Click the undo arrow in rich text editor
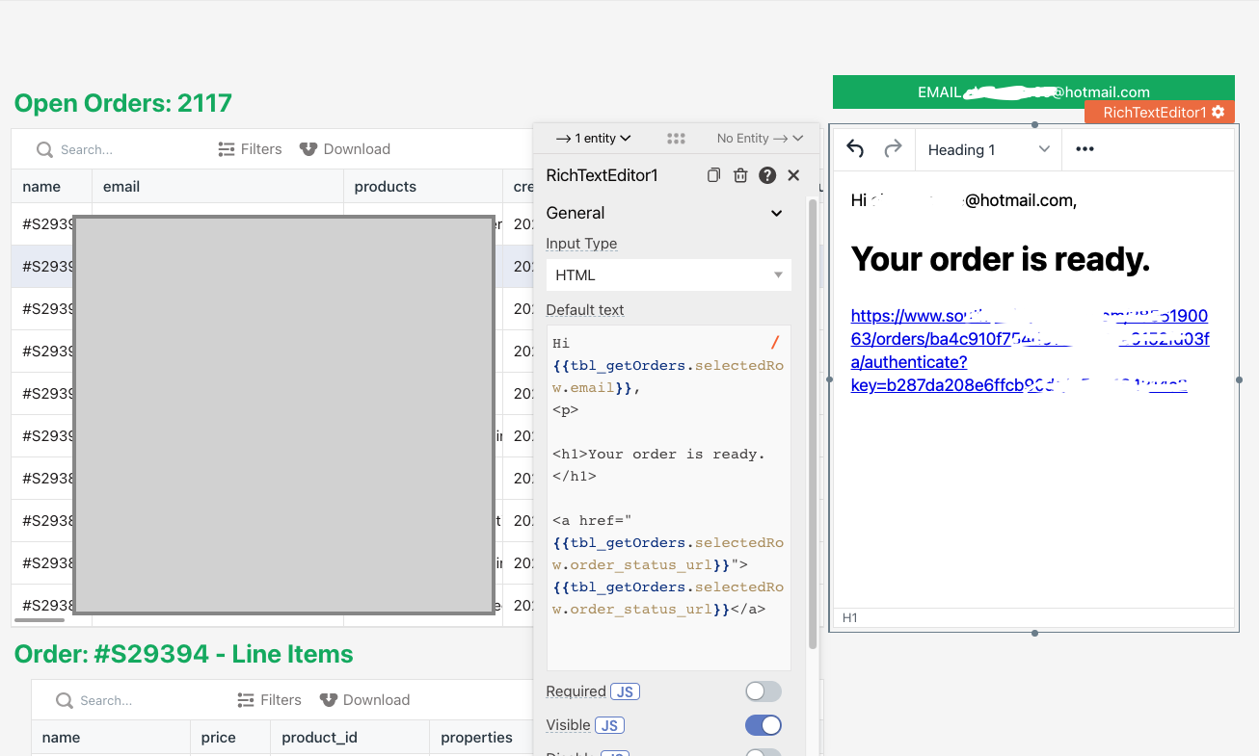Image resolution: width=1259 pixels, height=756 pixels. click(x=855, y=149)
